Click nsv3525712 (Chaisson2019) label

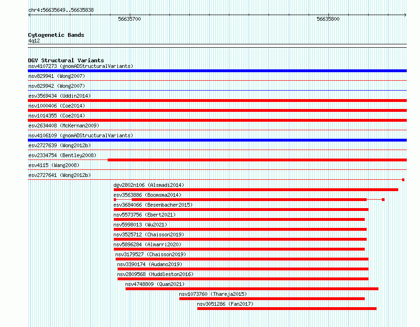tap(149, 235)
